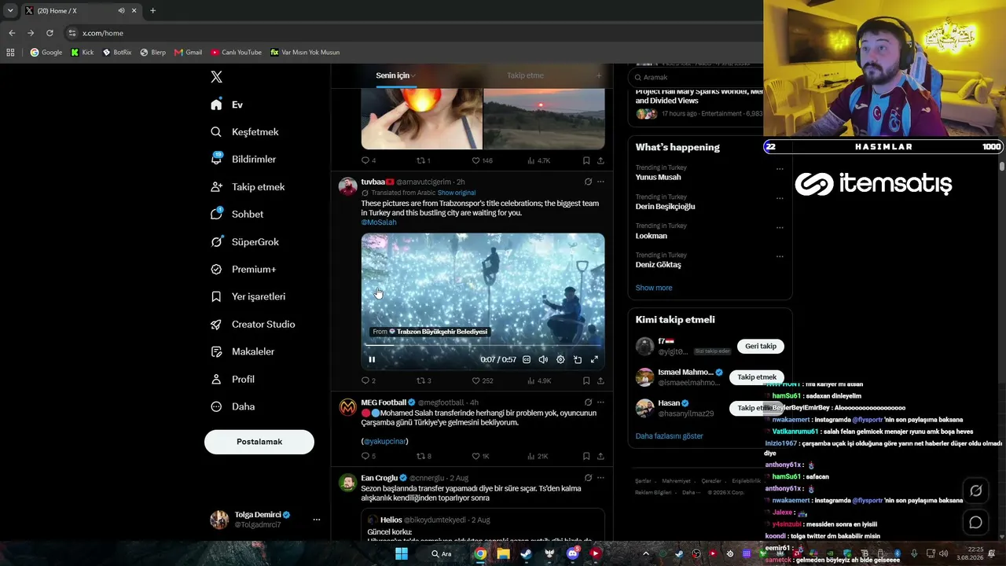Share tuvbaa's video tweet
Image resolution: width=1006 pixels, height=566 pixels.
click(x=600, y=380)
